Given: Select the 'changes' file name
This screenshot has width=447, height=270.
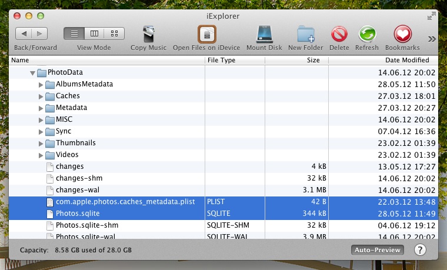Looking at the screenshot, I should pos(70,166).
